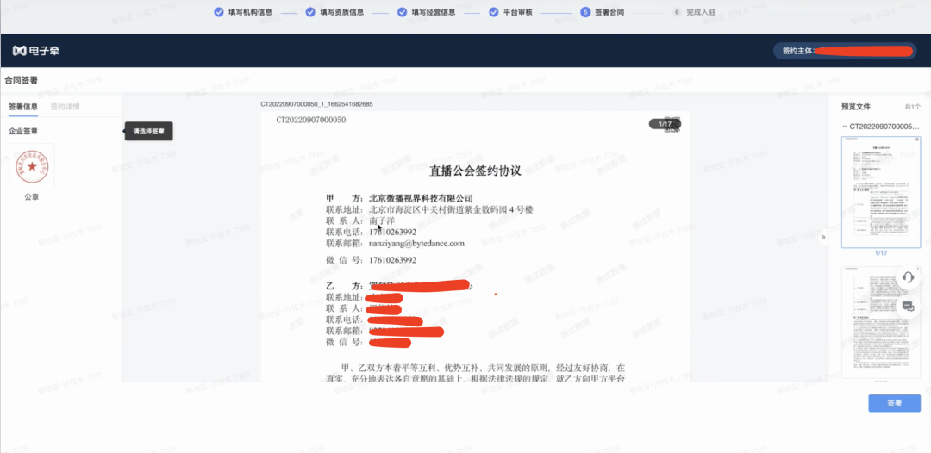Image resolution: width=931 pixels, height=453 pixels.
Task: Click the 请选择签章 tooltip
Action: click(148, 131)
